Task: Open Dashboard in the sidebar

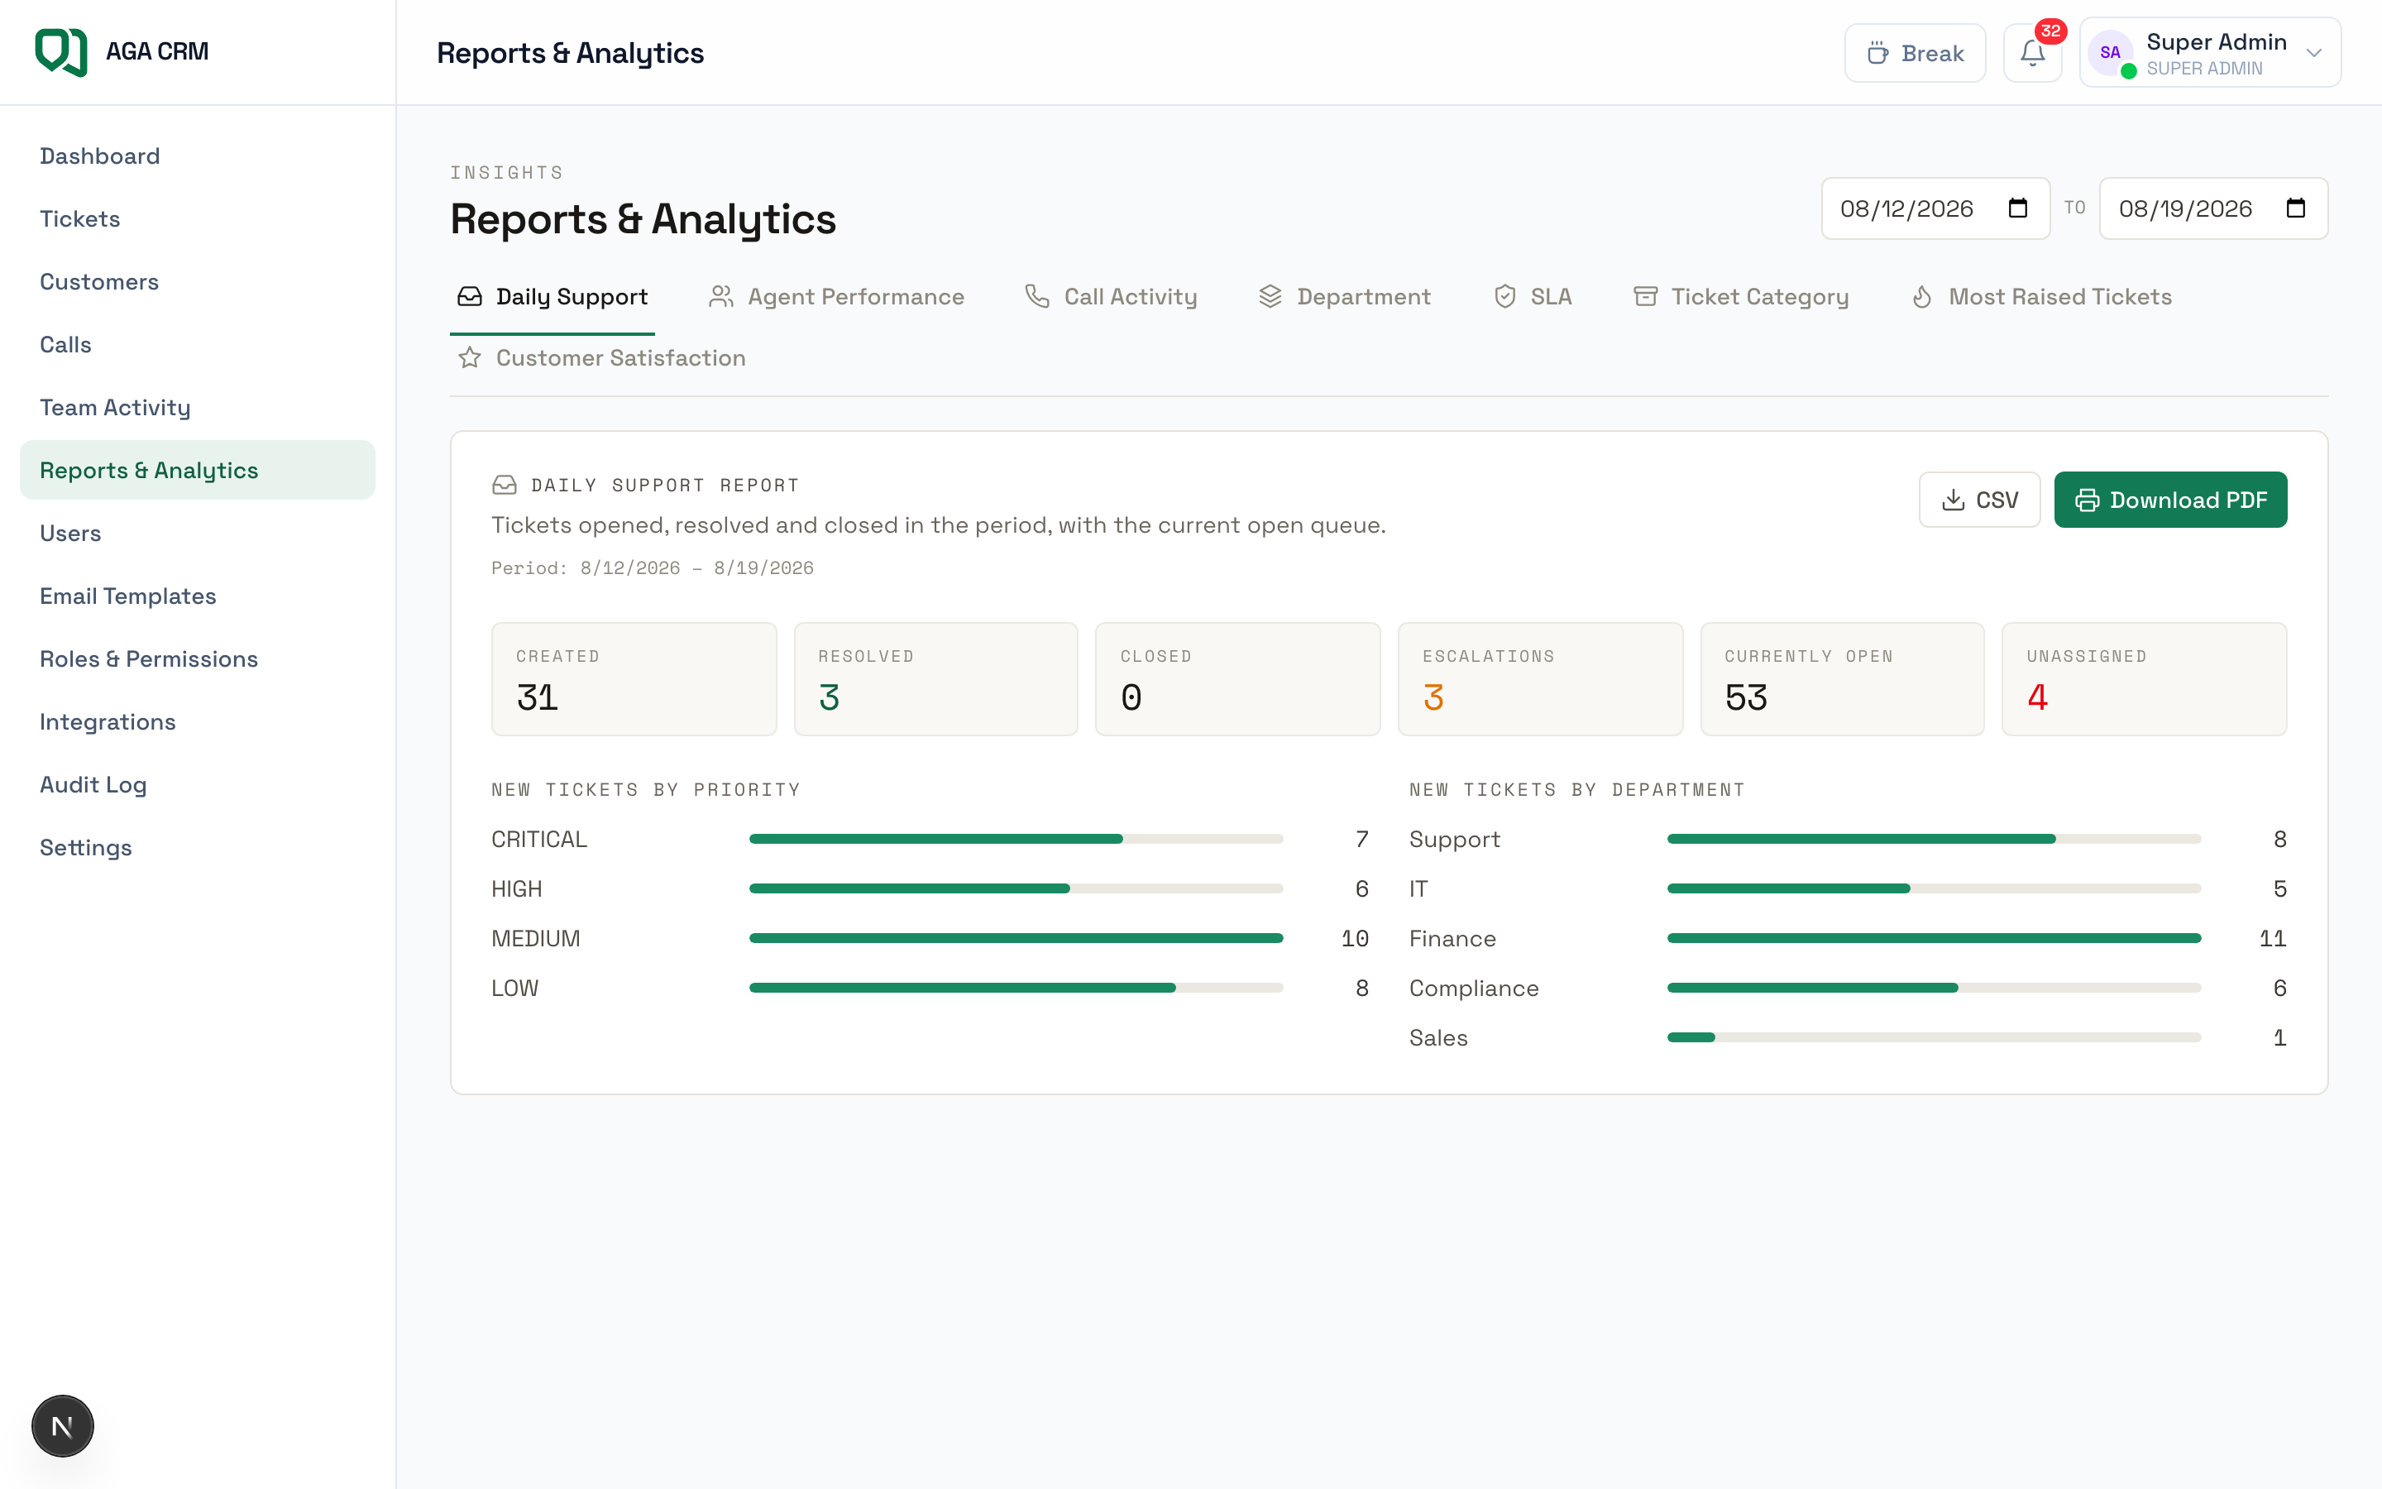Action: click(197, 156)
